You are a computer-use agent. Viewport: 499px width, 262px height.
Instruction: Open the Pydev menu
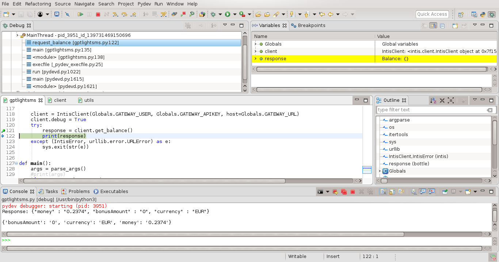point(144,4)
